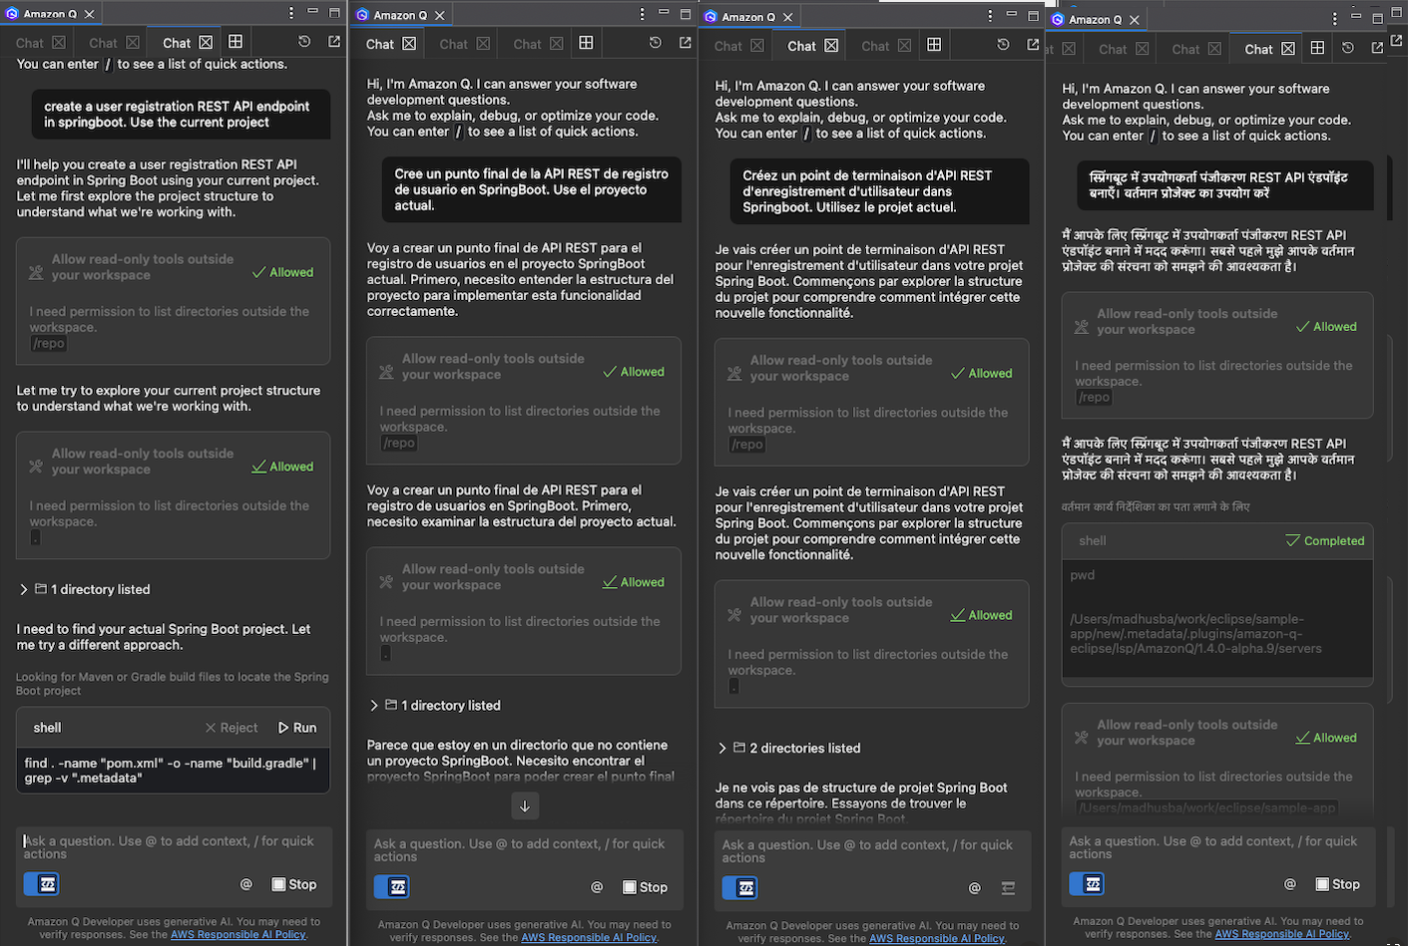
Task: Focus the question input in the Spanish panel
Action: pyautogui.click(x=524, y=850)
